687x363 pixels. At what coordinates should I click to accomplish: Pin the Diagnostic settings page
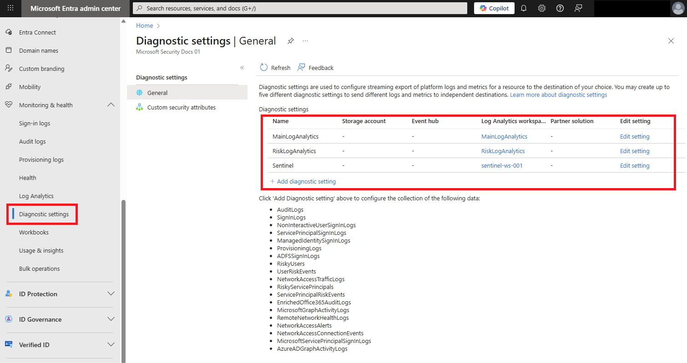point(291,40)
